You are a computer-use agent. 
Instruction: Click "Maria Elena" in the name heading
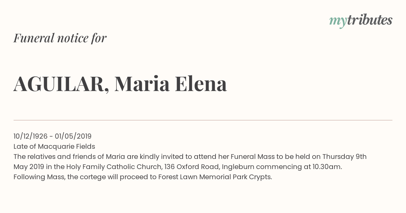pyautogui.click(x=171, y=84)
